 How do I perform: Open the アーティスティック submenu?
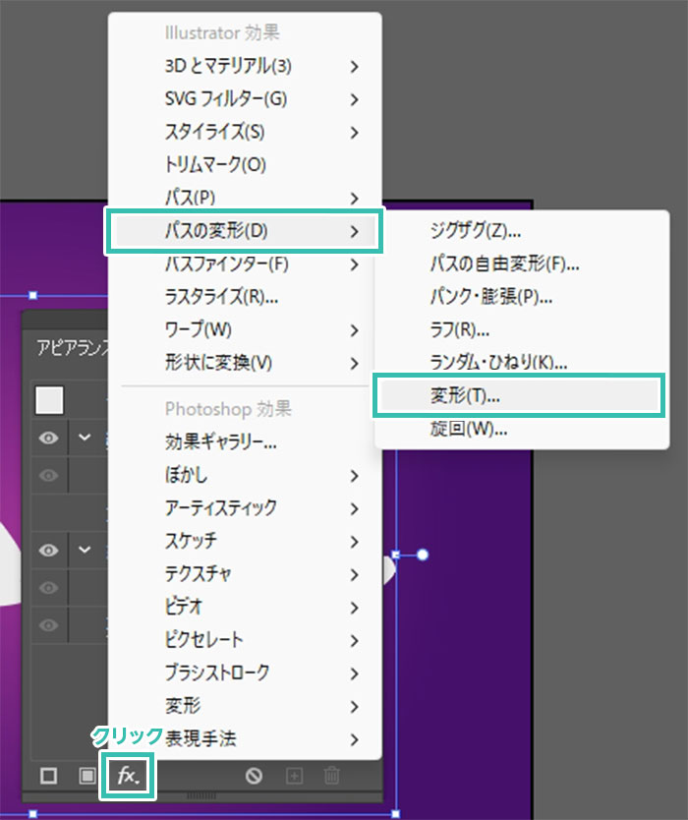(245, 508)
